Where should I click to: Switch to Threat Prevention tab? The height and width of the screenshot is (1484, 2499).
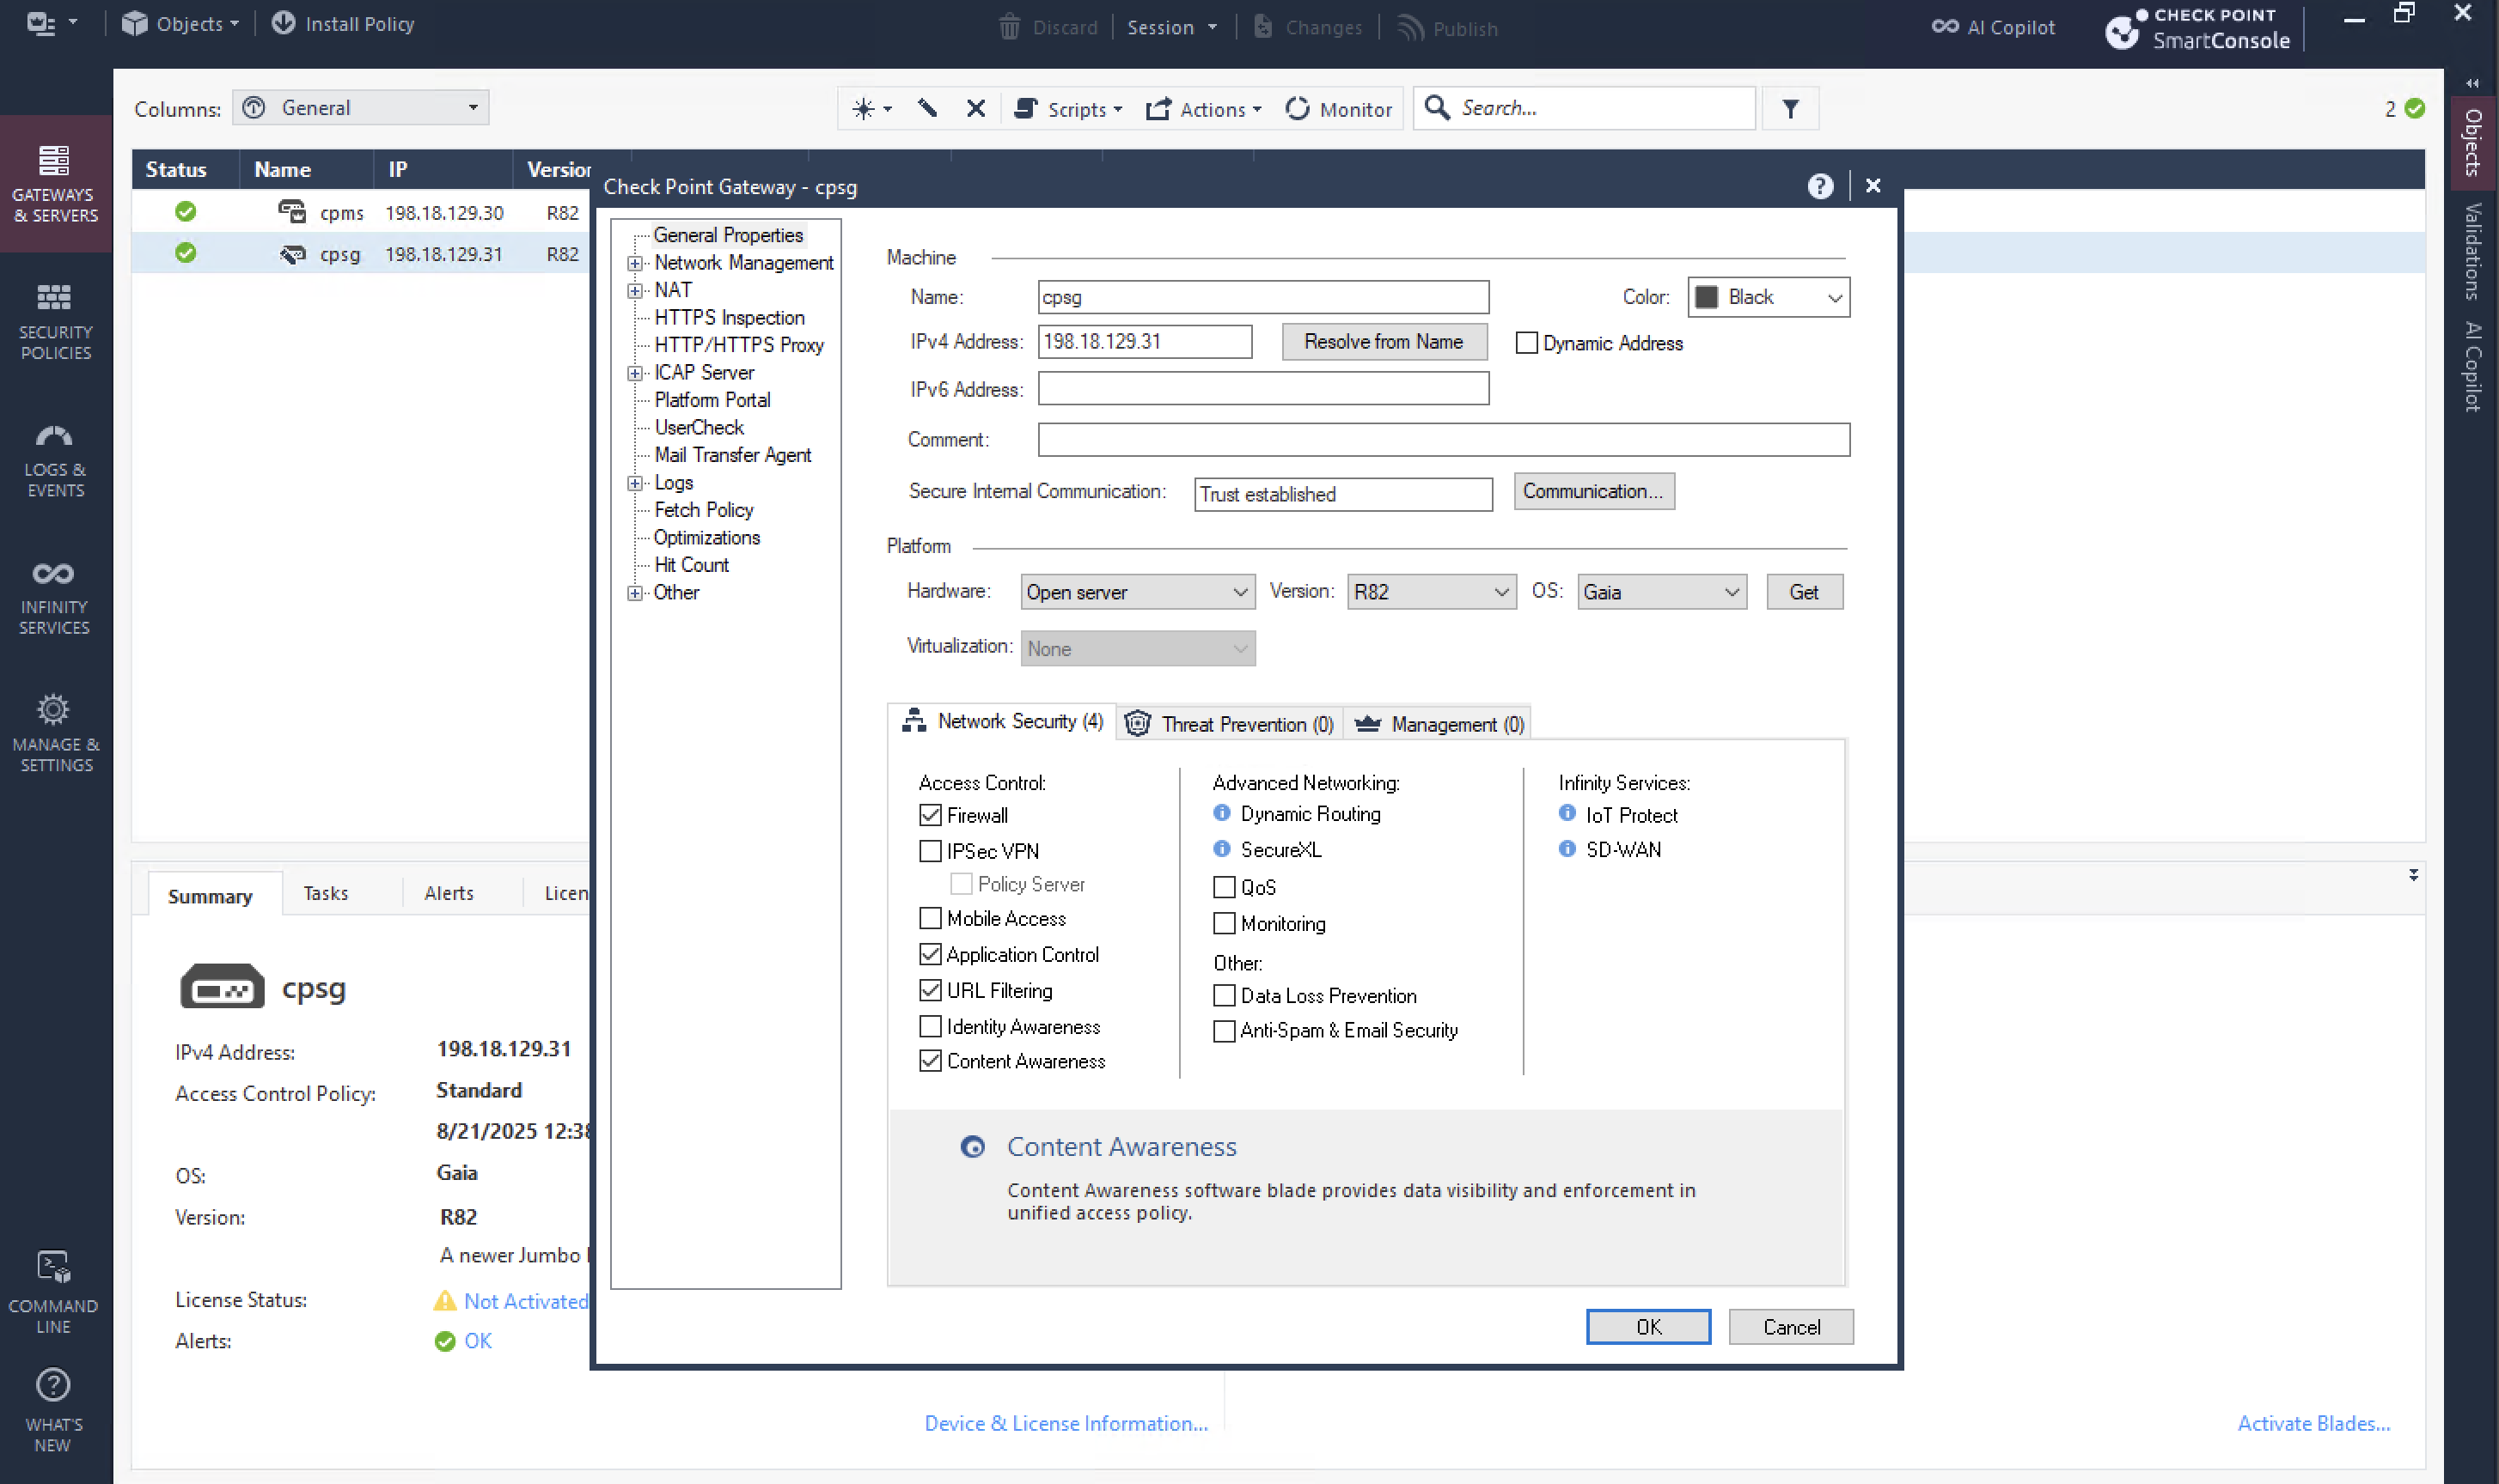[1231, 724]
